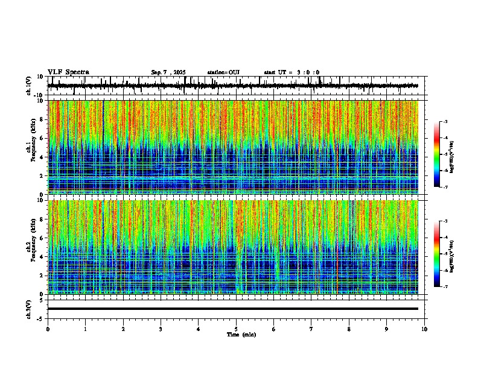Click the ch.2 "Frequency (kHz)" axis label
478x369 pixels.
tap(33, 240)
